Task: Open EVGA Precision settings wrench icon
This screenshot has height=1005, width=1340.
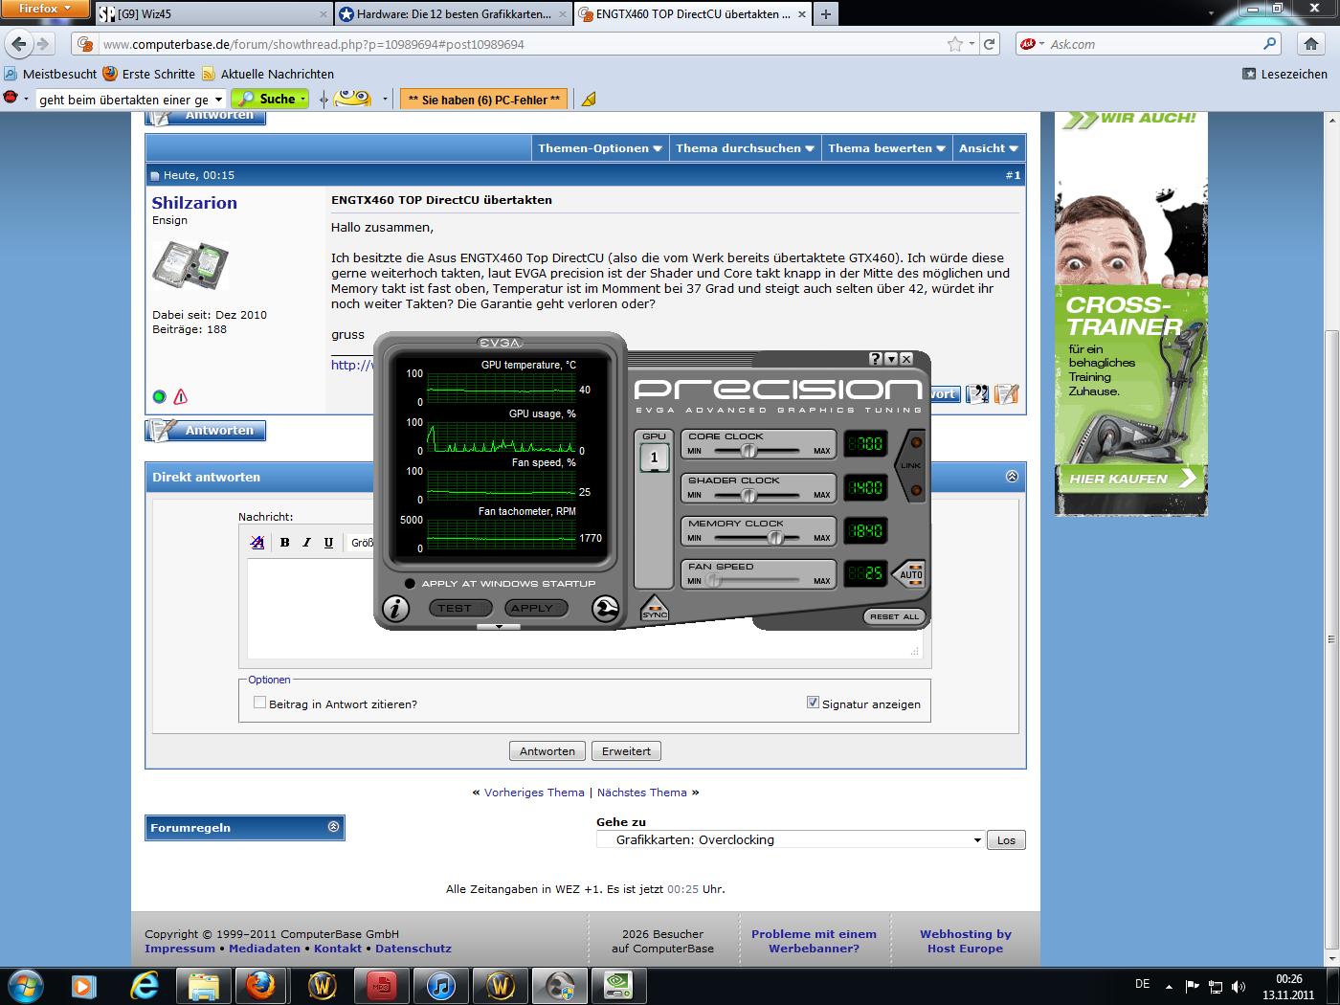Action: 606,608
